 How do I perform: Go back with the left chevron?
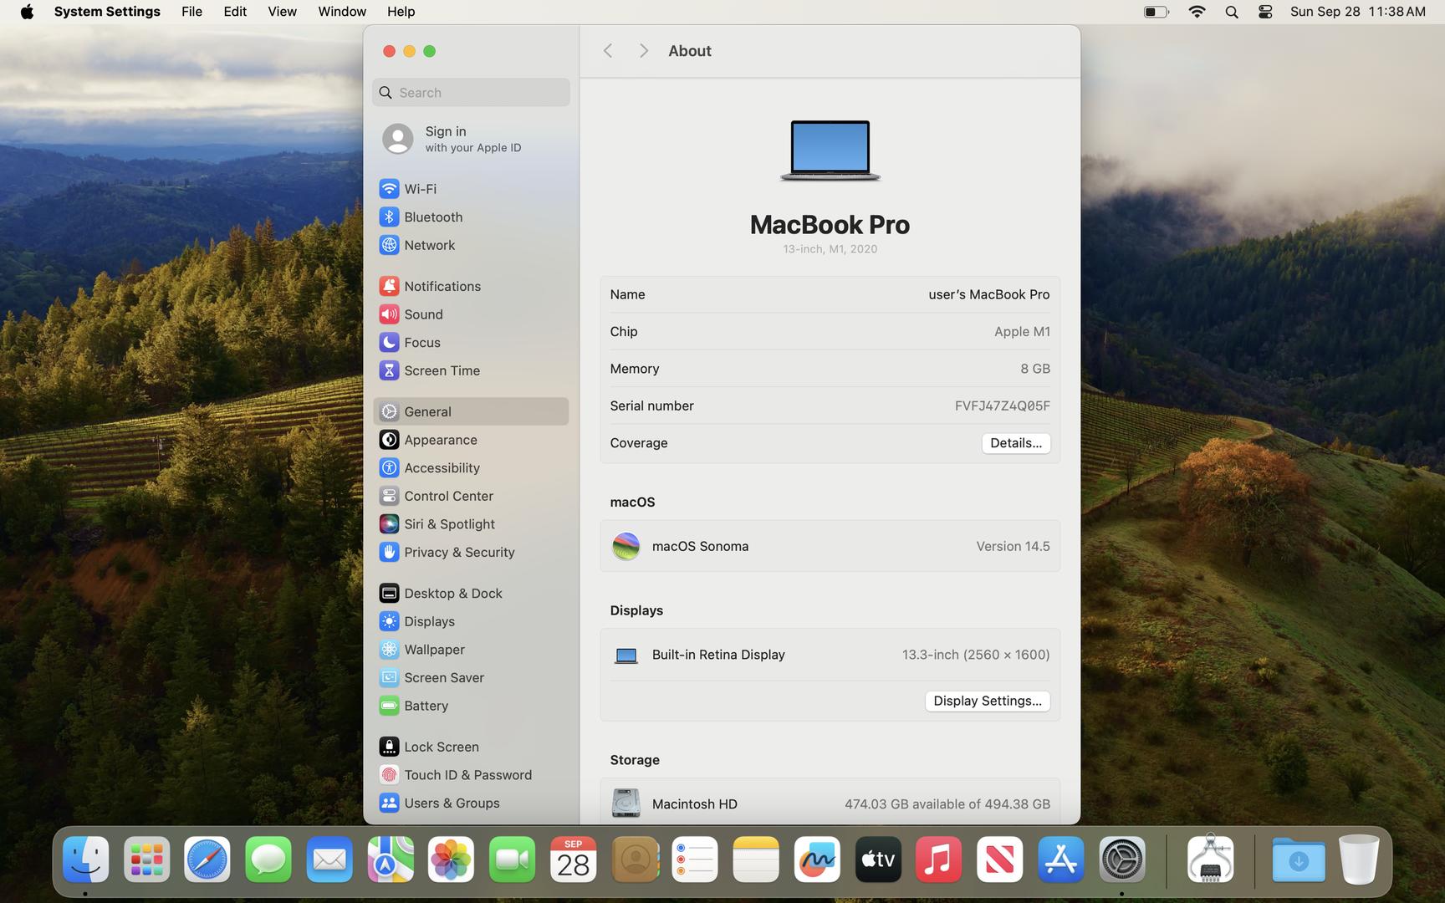pos(608,51)
